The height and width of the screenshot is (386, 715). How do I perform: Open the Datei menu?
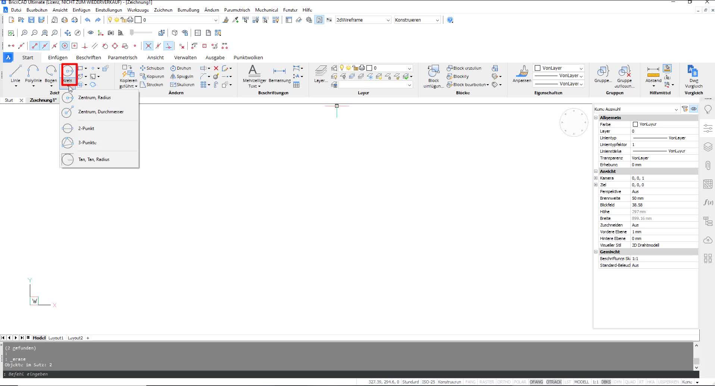[x=16, y=10]
